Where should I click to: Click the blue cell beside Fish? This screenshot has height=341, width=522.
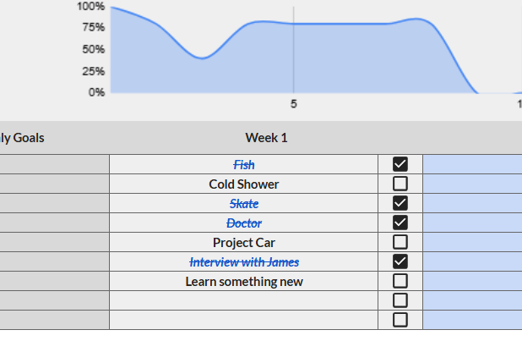tap(471, 165)
